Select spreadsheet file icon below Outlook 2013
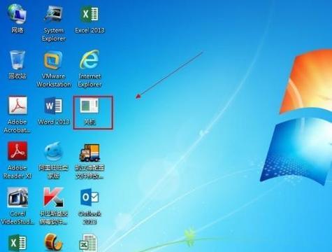This screenshot has width=332, height=252. coord(89,243)
